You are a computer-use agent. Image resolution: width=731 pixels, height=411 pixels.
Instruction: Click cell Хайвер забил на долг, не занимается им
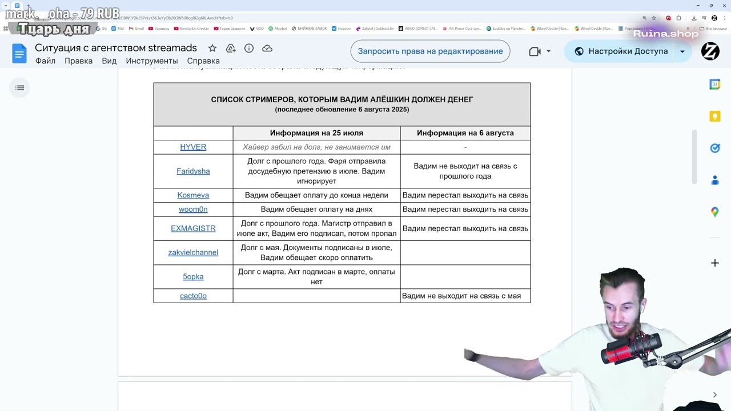click(x=316, y=147)
